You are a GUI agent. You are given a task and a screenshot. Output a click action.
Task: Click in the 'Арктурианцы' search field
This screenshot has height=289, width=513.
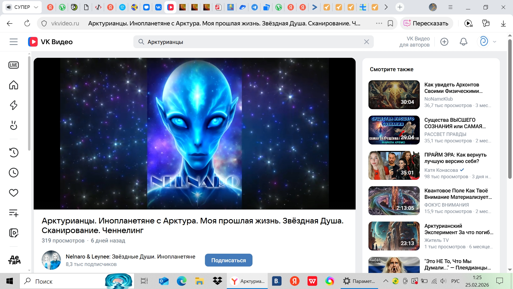tap(253, 42)
